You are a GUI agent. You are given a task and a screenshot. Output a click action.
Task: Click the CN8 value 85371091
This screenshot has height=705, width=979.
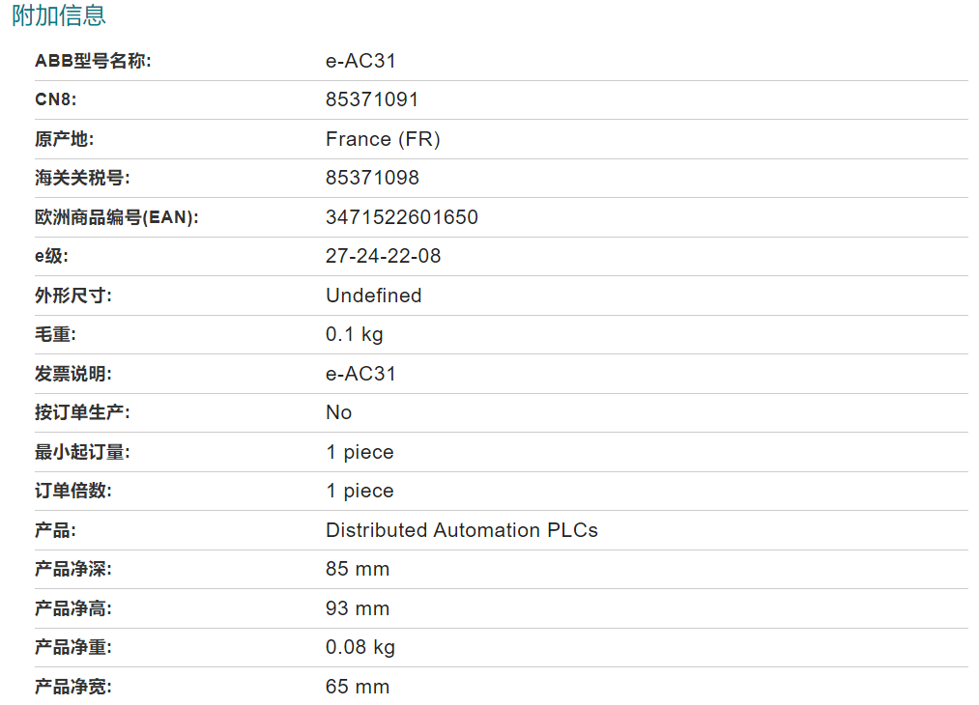[x=372, y=99]
